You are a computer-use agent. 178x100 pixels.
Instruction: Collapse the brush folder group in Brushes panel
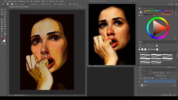point(139,52)
